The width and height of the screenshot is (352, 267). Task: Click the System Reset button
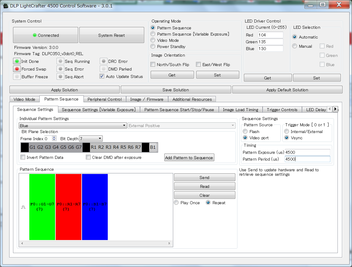[x=112, y=35]
